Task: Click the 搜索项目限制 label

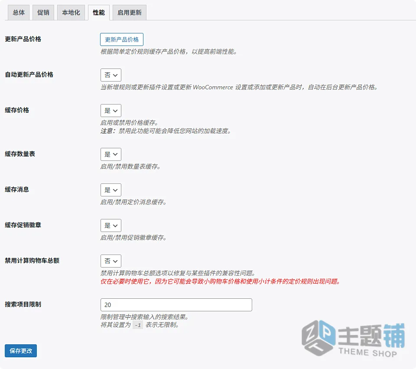Action: (x=23, y=304)
